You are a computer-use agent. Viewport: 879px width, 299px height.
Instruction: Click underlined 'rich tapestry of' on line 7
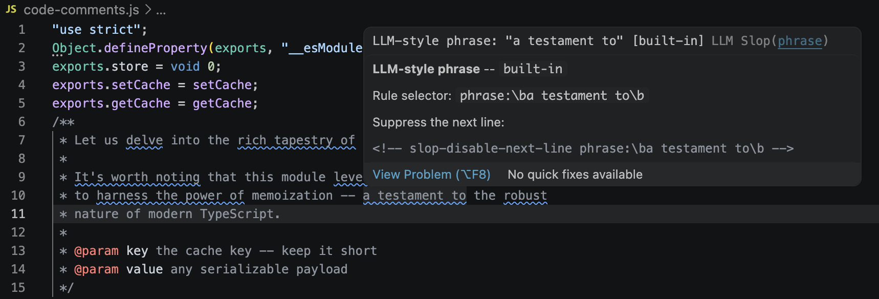(296, 140)
